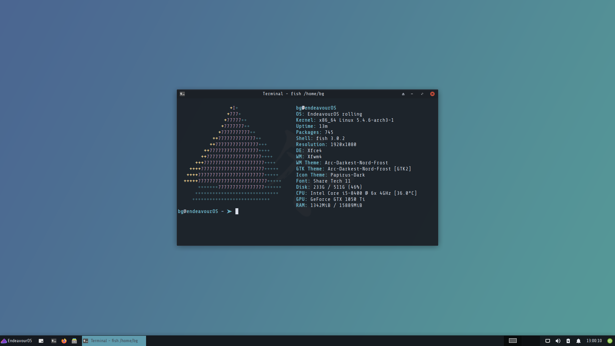615x346 pixels.
Task: Open the EndeavourOS applications menu
Action: [x=16, y=341]
